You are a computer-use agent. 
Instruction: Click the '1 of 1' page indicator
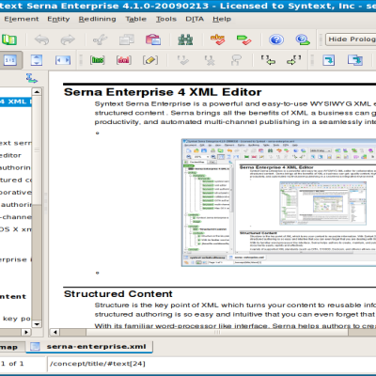(x=12, y=364)
